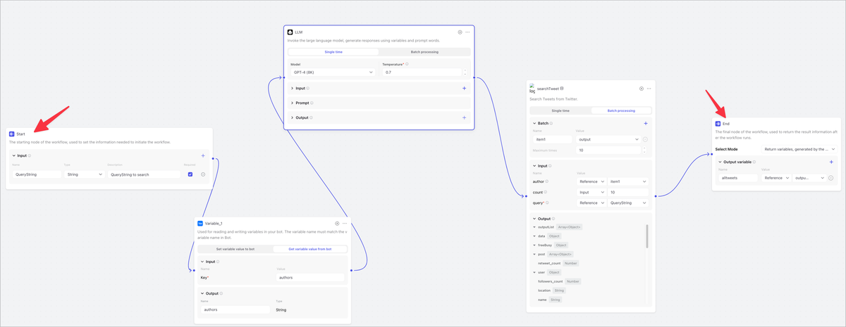Choose Set variable value to bot
This screenshot has width=846, height=327.
[x=235, y=249]
